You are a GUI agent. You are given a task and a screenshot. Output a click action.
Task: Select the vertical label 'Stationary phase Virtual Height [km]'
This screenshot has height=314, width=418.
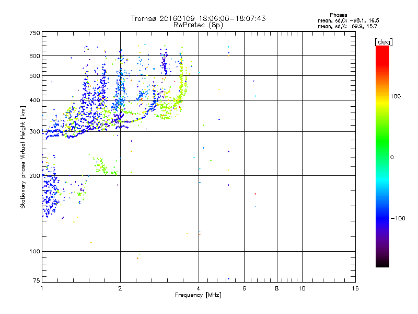[x=23, y=157]
